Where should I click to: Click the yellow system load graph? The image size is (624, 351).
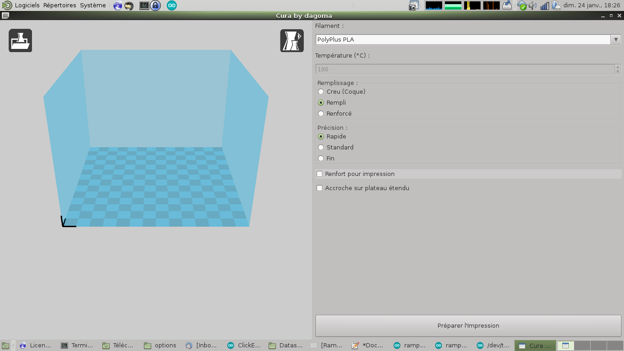pyautogui.click(x=472, y=5)
